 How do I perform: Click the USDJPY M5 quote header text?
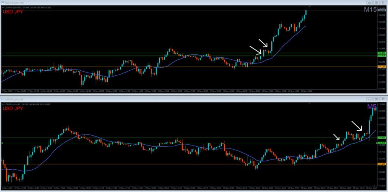tap(27, 104)
